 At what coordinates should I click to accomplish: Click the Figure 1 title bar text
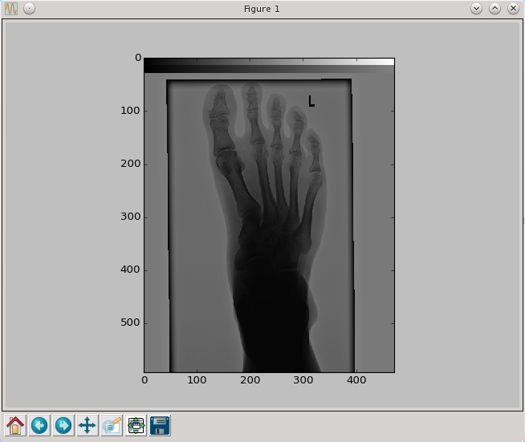pos(262,9)
